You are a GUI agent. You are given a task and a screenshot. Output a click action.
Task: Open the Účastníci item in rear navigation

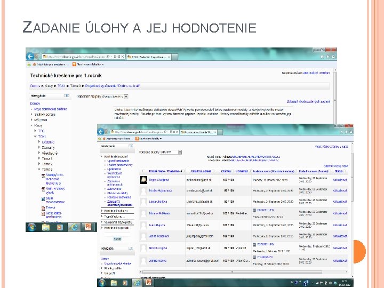pyautogui.click(x=48, y=142)
